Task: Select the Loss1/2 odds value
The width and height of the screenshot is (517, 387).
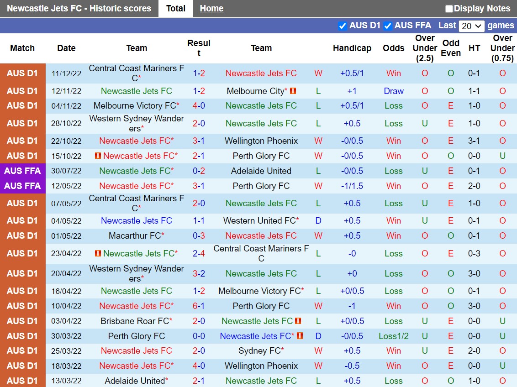Action: click(x=393, y=336)
